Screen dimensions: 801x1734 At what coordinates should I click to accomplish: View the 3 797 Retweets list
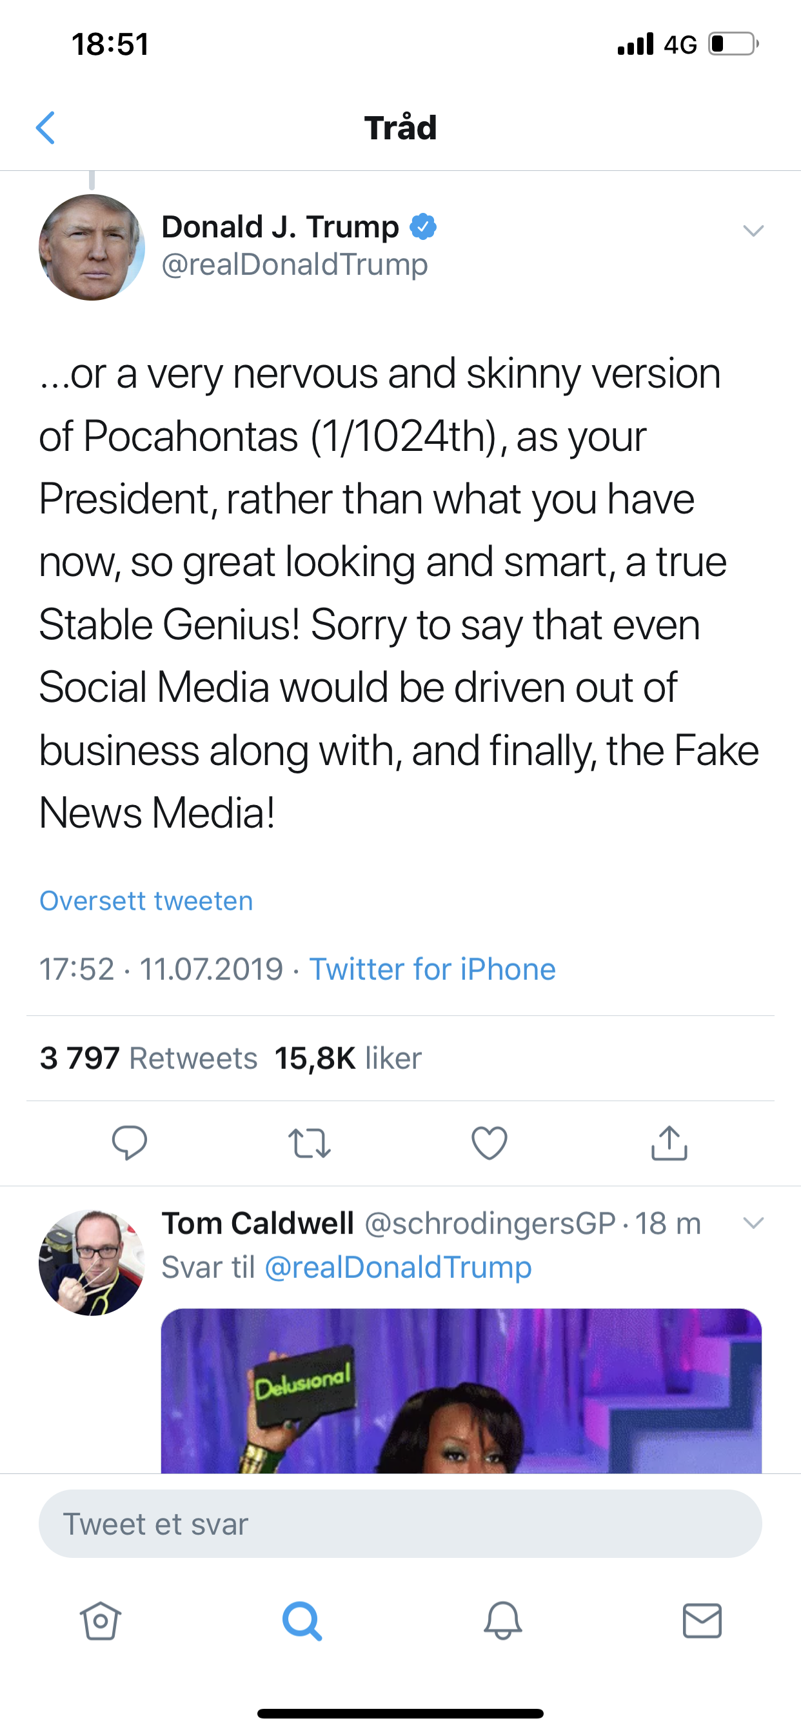(x=148, y=1058)
